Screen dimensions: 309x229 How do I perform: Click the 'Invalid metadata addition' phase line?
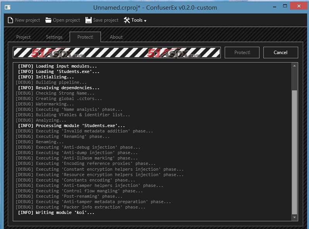(x=84, y=131)
